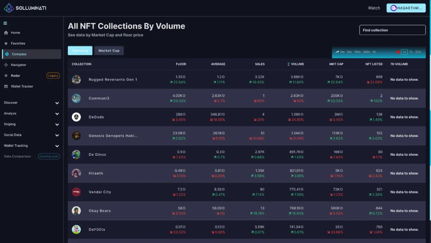The height and width of the screenshot is (243, 431).
Task: Open the Communi3 collection avatar
Action: click(76, 98)
